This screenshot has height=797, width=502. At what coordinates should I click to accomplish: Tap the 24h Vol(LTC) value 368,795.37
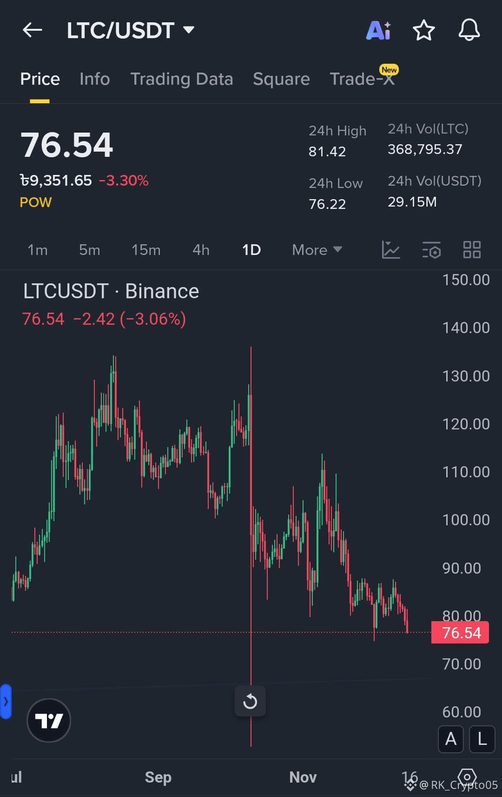tap(425, 149)
